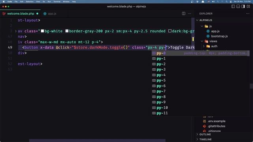Toggle secondary side bar layout icon

243,6
